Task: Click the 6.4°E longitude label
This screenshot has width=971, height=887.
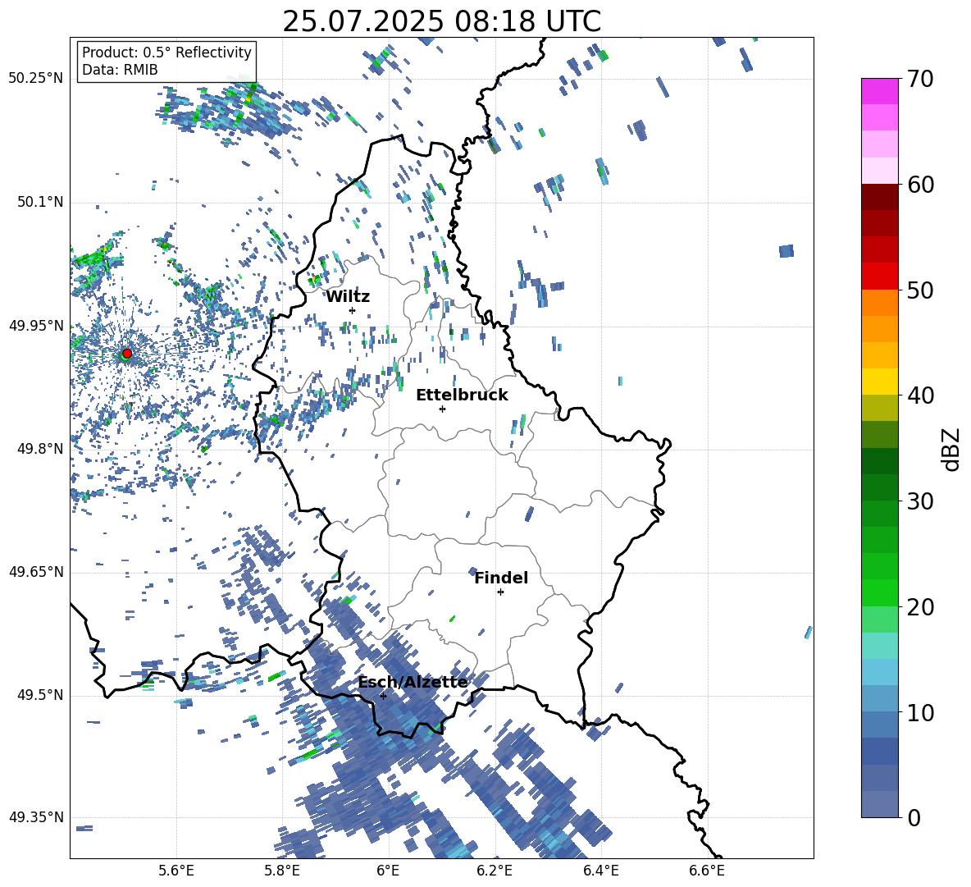Action: [x=600, y=871]
